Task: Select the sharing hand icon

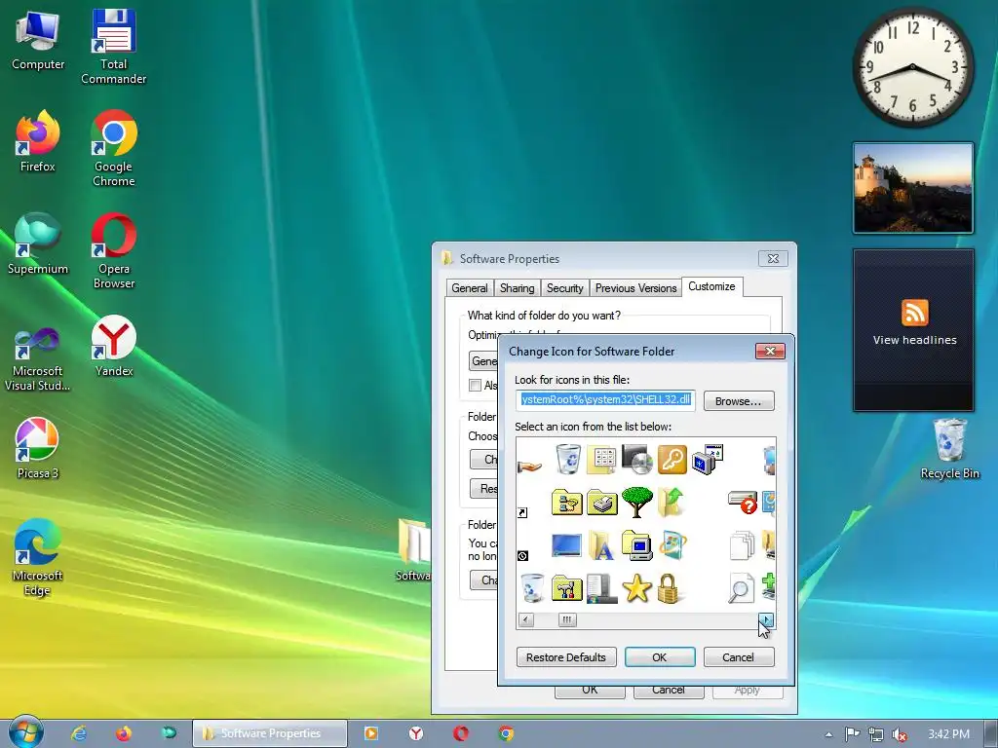Action: tap(529, 467)
